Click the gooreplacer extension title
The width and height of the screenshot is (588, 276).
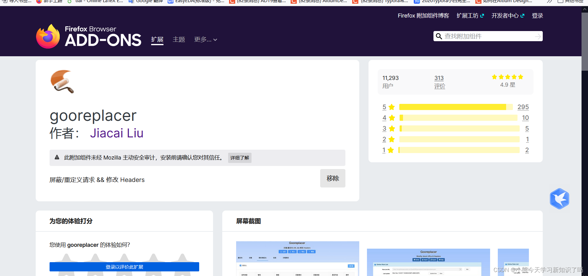[x=93, y=116]
